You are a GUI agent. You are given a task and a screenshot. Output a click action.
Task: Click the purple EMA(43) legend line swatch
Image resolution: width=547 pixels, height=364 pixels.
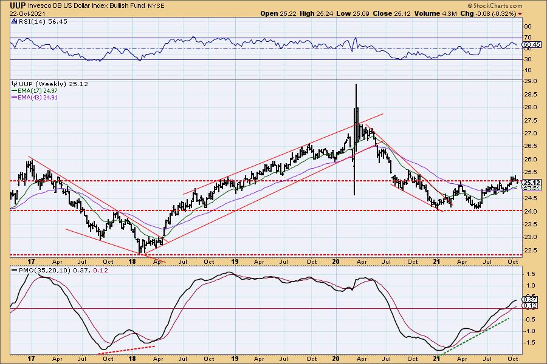tap(15, 98)
